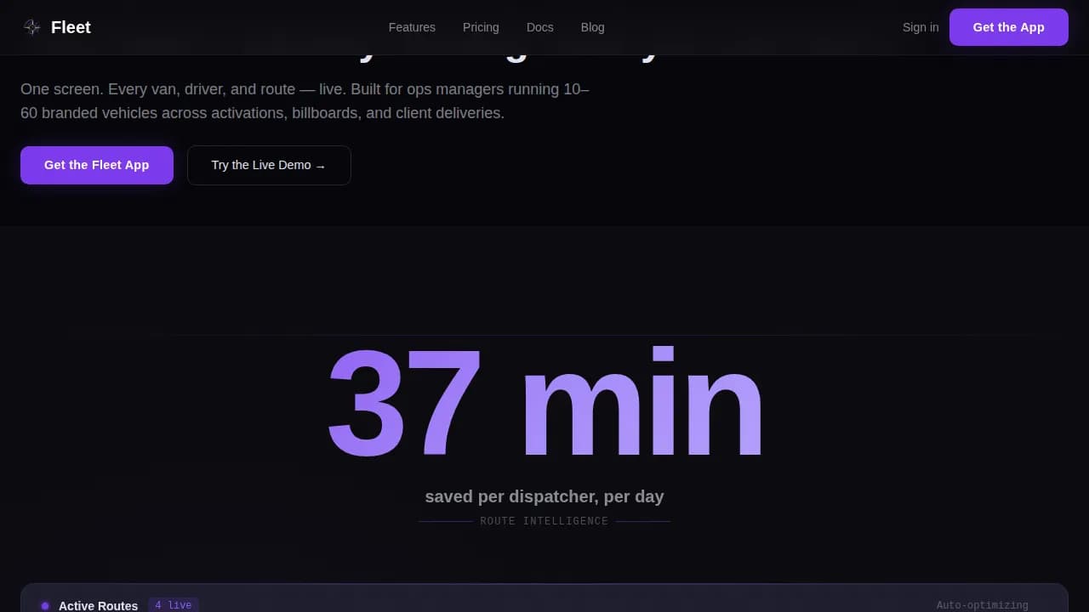The height and width of the screenshot is (612, 1089).
Task: Toggle the live routes indicator
Action: [x=173, y=604]
